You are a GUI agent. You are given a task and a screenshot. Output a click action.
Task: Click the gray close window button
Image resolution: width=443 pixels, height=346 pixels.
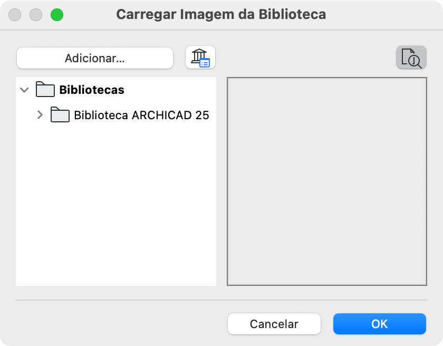click(x=15, y=15)
